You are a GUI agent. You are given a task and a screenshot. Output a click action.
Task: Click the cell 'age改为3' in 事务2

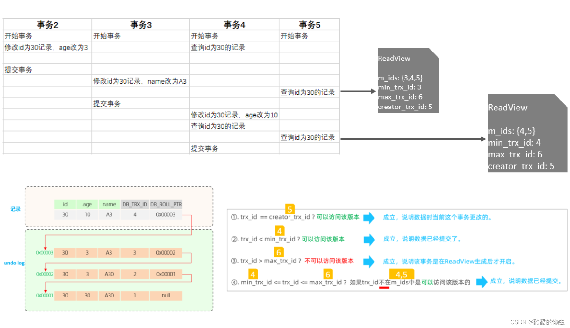tap(47, 47)
